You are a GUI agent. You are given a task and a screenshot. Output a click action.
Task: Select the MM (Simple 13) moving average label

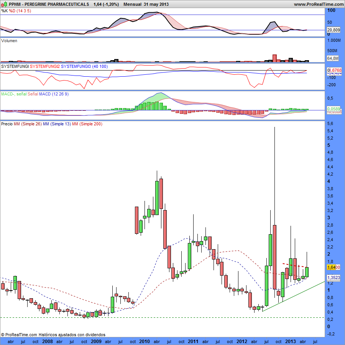click(x=57, y=124)
